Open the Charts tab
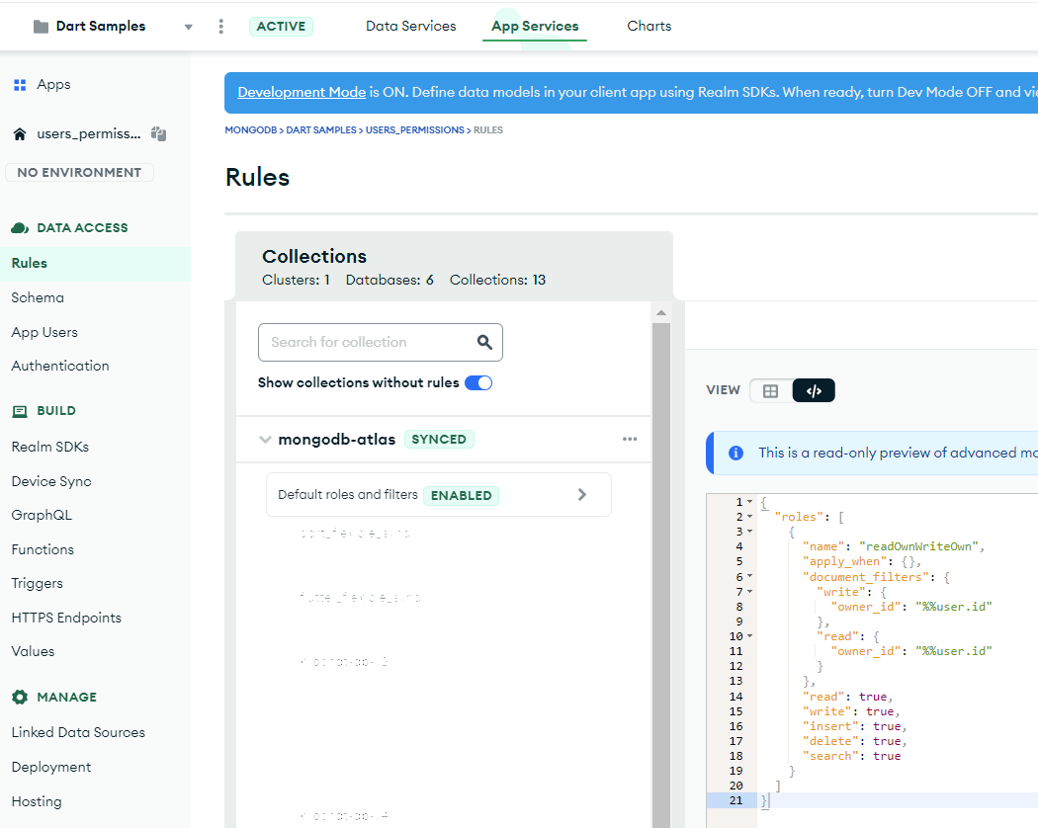 (649, 27)
